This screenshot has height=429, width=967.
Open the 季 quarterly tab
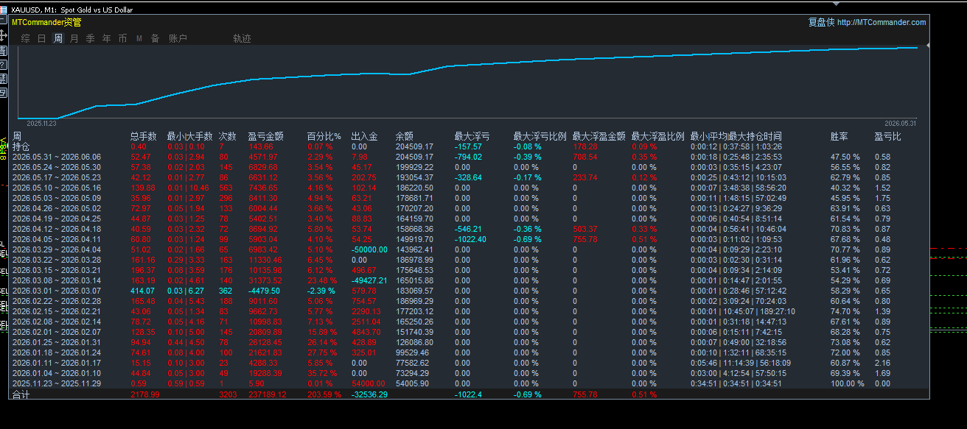(90, 38)
